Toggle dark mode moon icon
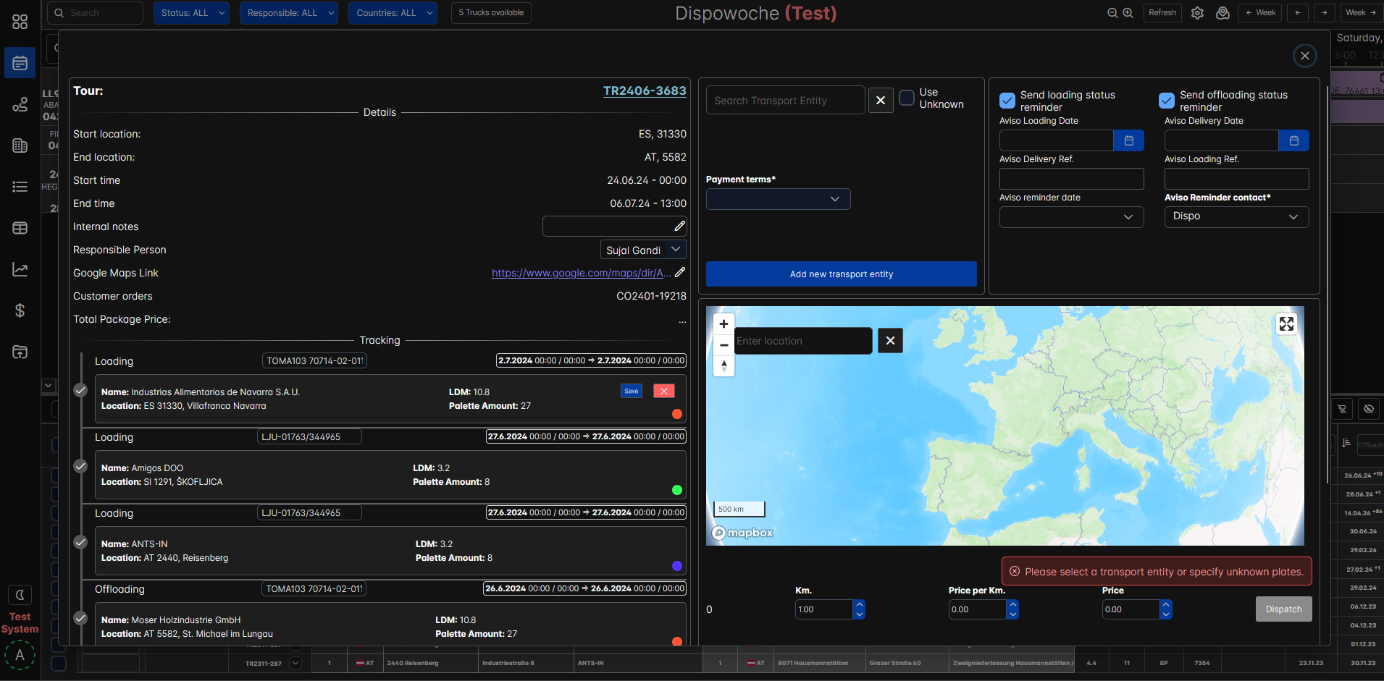Viewport: 1384px width, 681px height. (20, 595)
